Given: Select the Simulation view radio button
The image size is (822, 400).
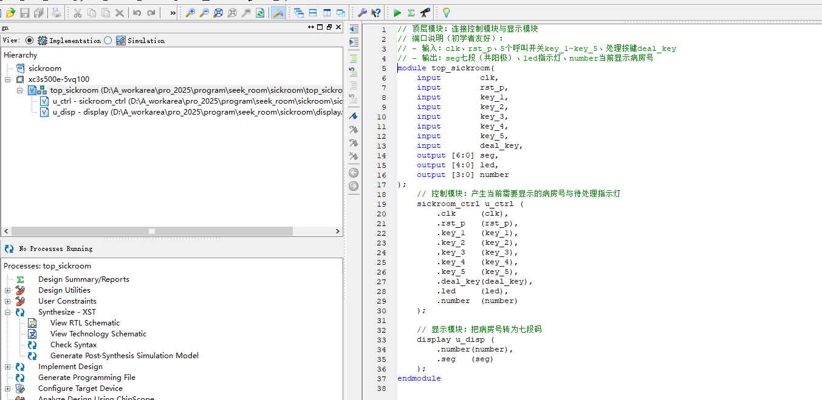Looking at the screenshot, I should pos(108,41).
